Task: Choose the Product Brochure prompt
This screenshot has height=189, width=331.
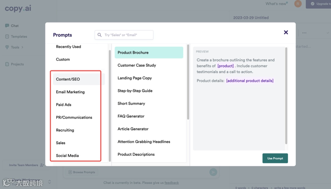Action: point(149,52)
